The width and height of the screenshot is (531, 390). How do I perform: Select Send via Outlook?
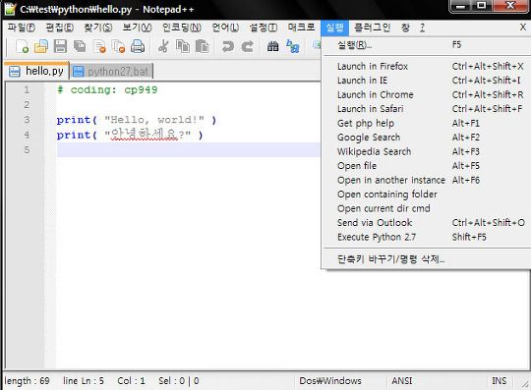tap(427, 223)
